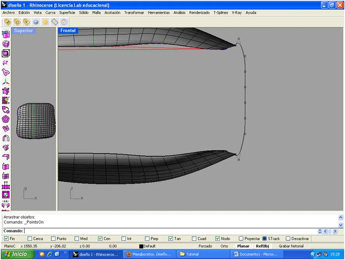The image size is (345, 260).
Task: Click the blue box icon in top toolbar
Action: [x=36, y=22]
